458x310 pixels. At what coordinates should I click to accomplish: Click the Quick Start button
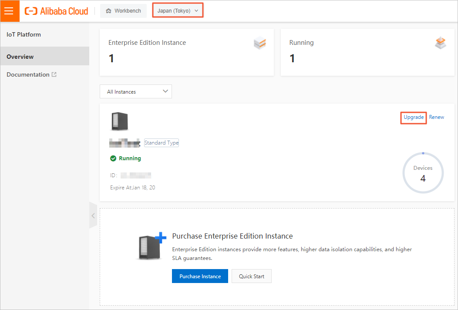(252, 276)
